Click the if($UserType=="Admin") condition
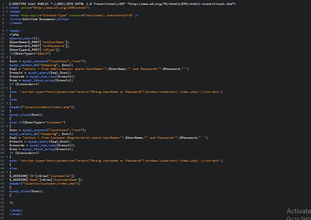311x220 pixels. (30, 54)
